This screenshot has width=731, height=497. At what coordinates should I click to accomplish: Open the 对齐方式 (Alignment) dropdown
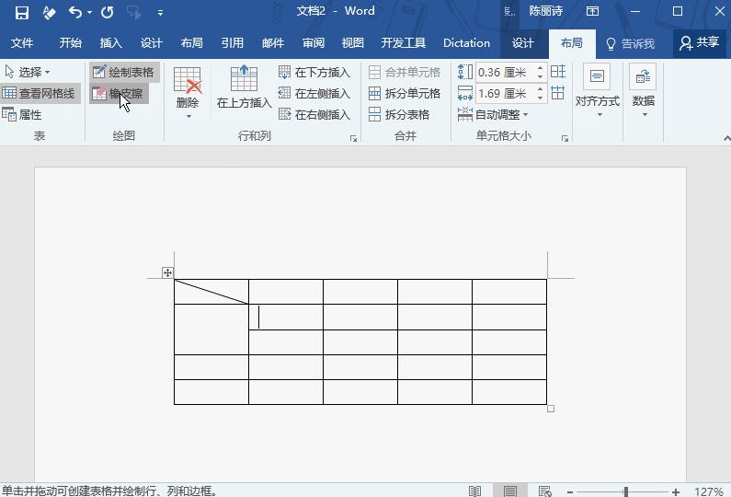click(597, 90)
